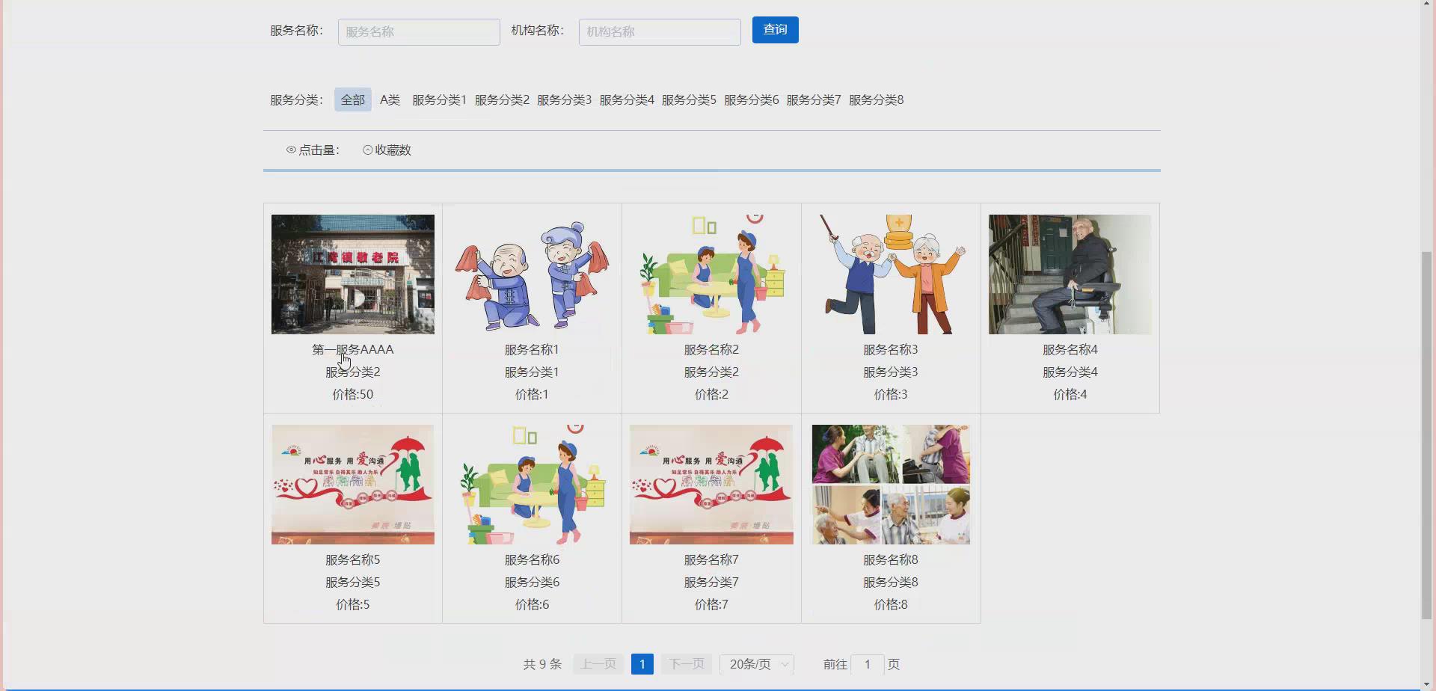Open the 第一服务AAAA card image
The height and width of the screenshot is (691, 1436).
pos(352,274)
